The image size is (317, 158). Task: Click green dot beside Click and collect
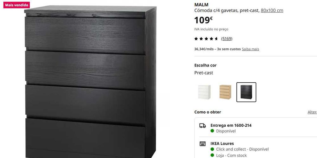point(212,149)
